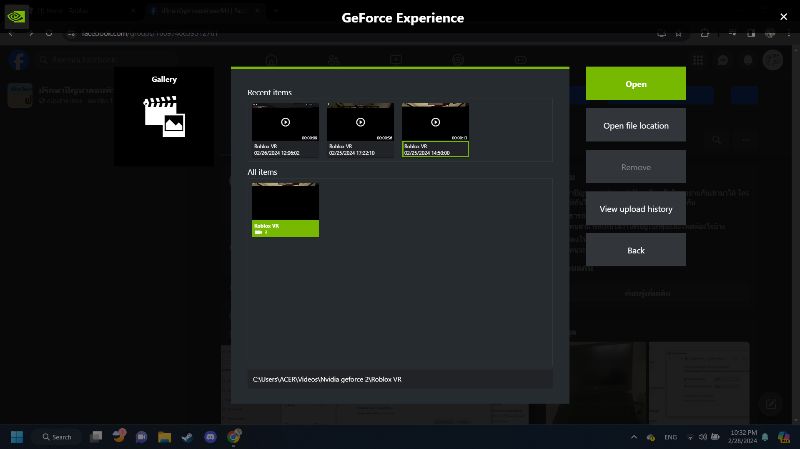
Task: Open the Windows Start menu
Action: coord(17,437)
